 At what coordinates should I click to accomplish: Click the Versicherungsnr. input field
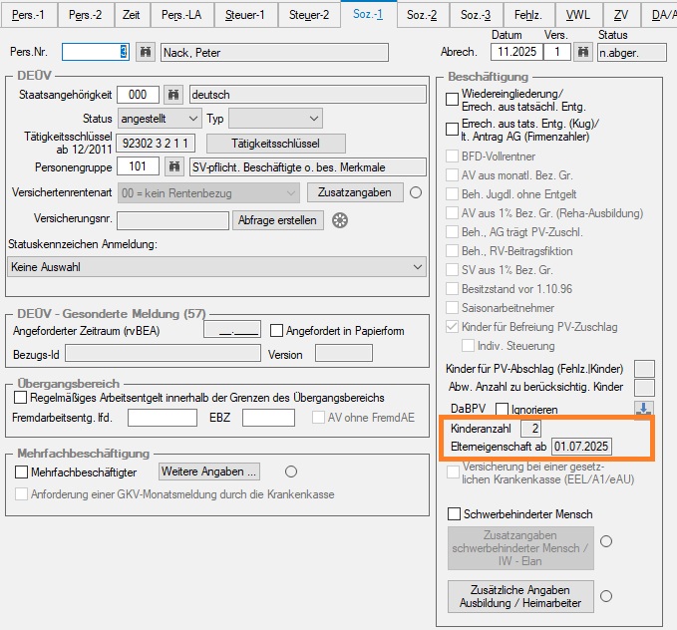(x=172, y=220)
